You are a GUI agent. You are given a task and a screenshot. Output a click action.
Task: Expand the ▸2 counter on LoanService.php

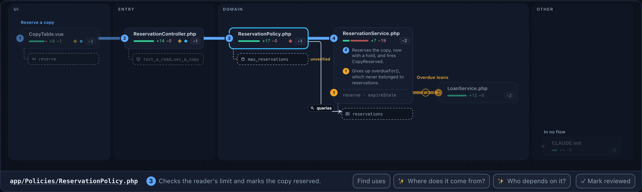509,95
